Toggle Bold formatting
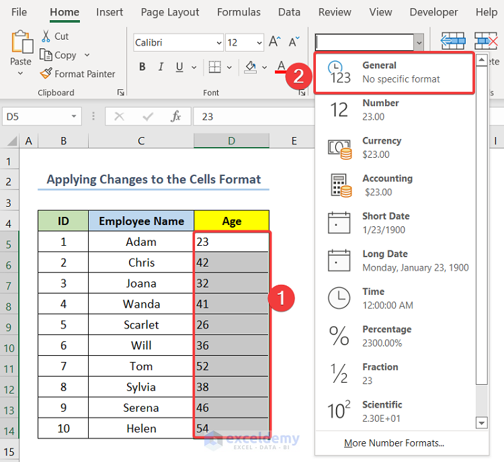 coord(142,67)
